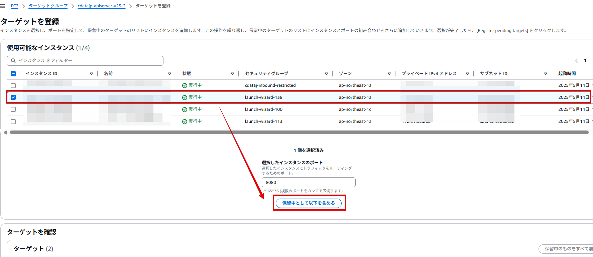Check the launch-wizard-113 instance row checkbox
Screen dimensions: 593x257
13,122
